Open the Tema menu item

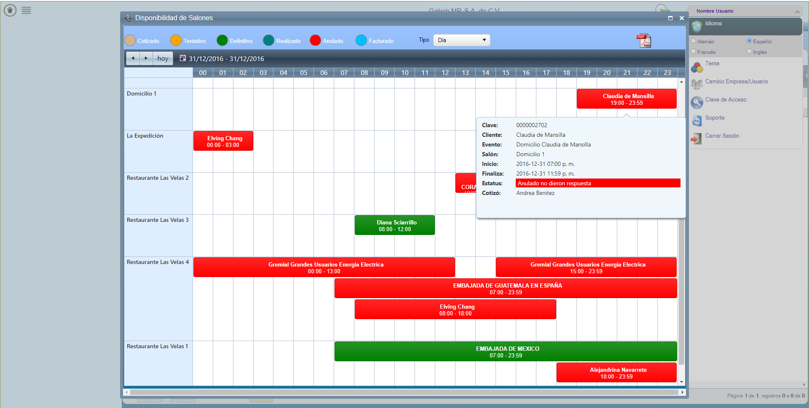point(712,64)
